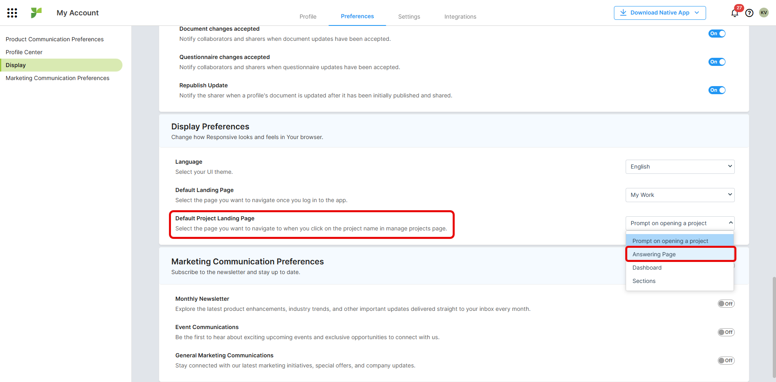The height and width of the screenshot is (382, 776).
Task: Open the app launcher grid icon
Action: pyautogui.click(x=12, y=13)
